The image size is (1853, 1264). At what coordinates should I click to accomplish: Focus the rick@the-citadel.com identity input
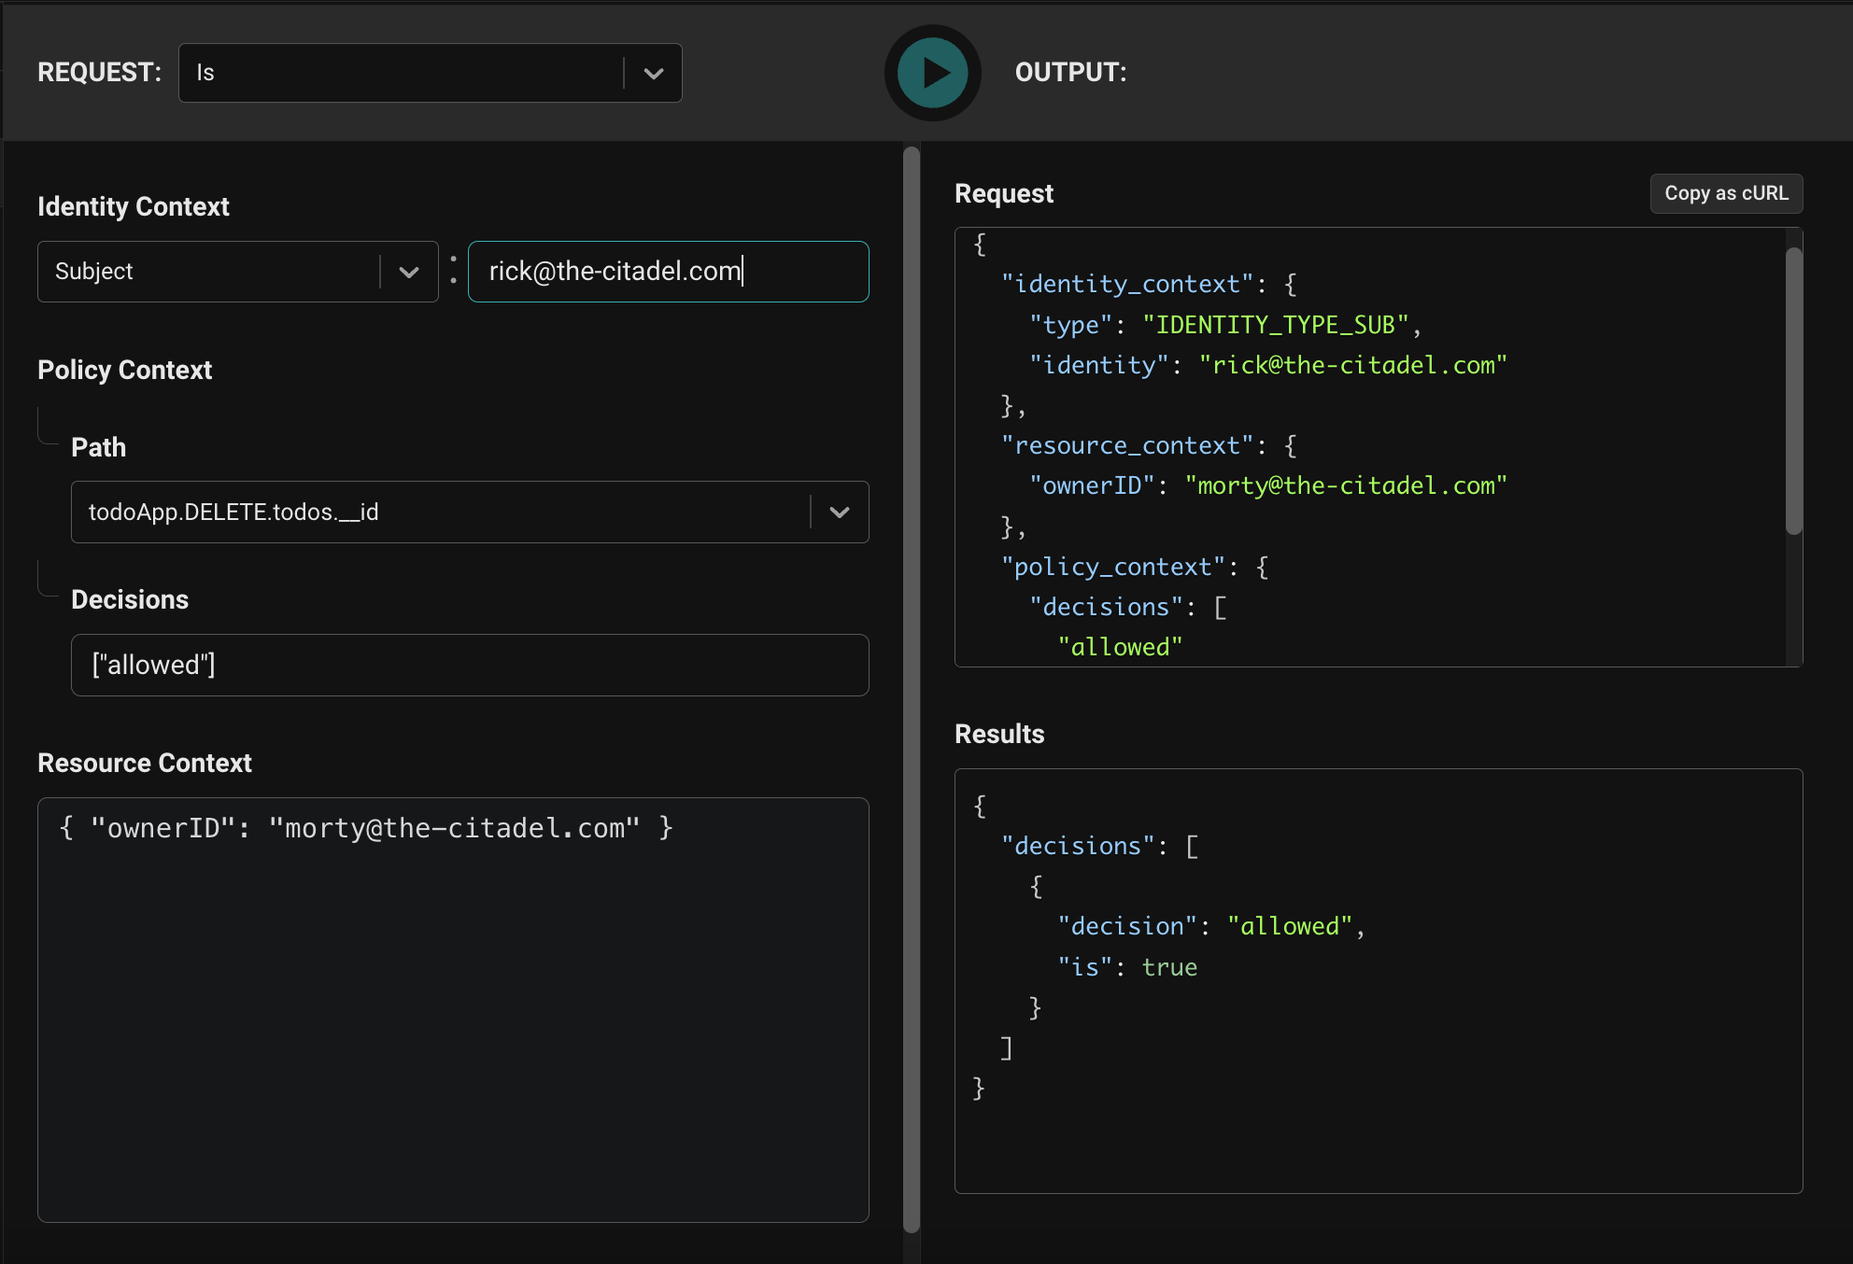click(668, 272)
